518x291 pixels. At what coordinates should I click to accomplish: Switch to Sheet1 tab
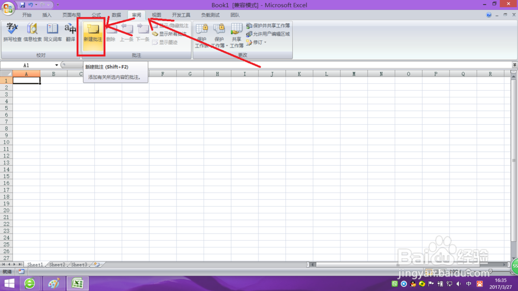click(x=35, y=265)
